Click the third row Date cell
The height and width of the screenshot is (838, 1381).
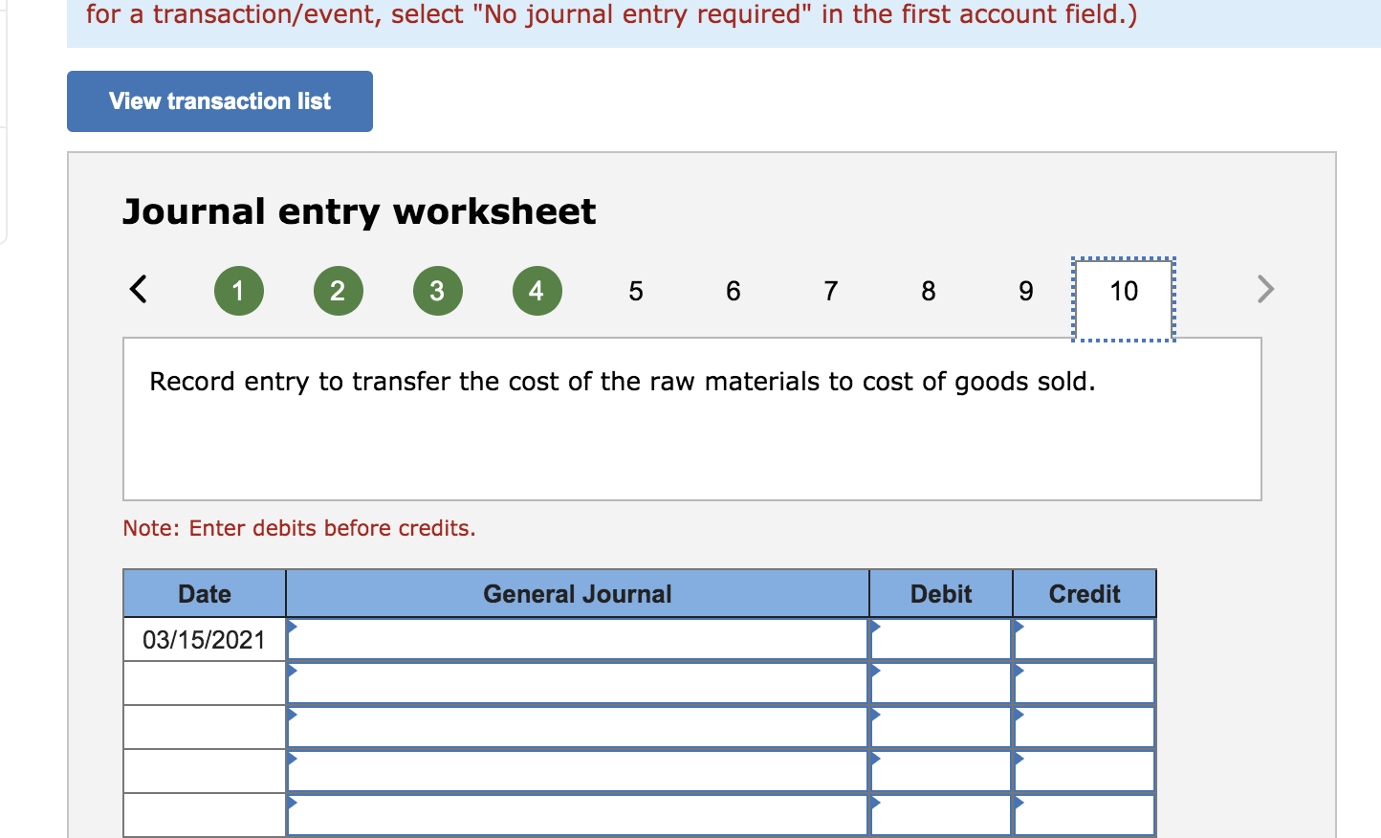pos(205,727)
